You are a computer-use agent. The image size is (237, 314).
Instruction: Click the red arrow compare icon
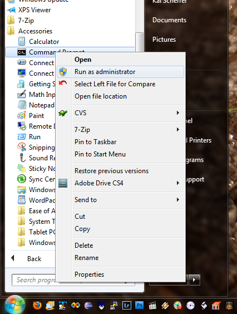(x=63, y=83)
